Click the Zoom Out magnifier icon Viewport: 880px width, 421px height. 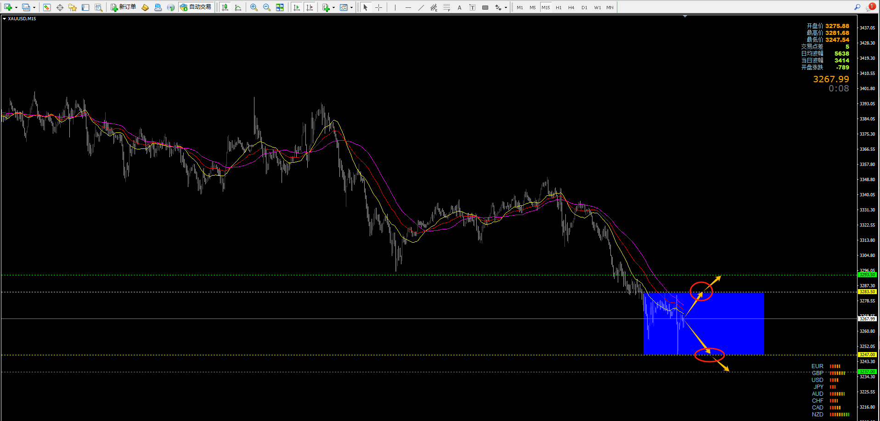click(x=267, y=7)
